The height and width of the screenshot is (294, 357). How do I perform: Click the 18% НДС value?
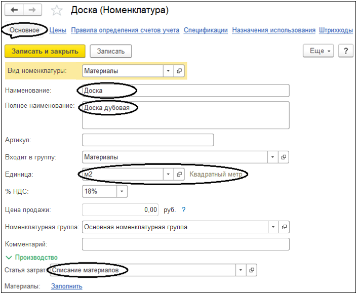(100, 191)
